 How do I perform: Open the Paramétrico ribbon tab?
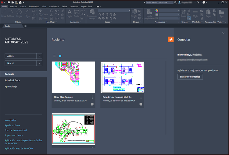[34, 7]
